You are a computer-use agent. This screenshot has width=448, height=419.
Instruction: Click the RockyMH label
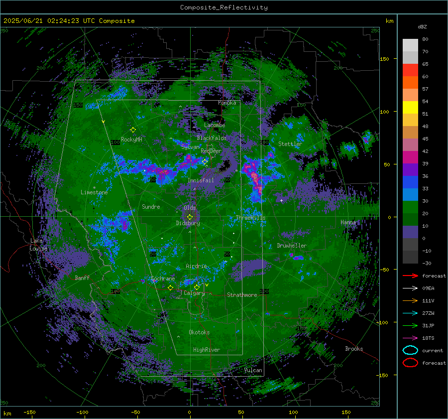point(131,140)
